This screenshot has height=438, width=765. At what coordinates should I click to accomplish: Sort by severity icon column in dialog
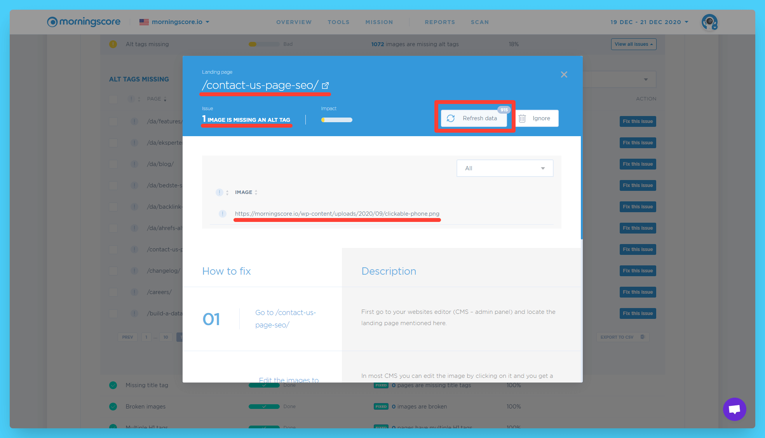click(222, 192)
